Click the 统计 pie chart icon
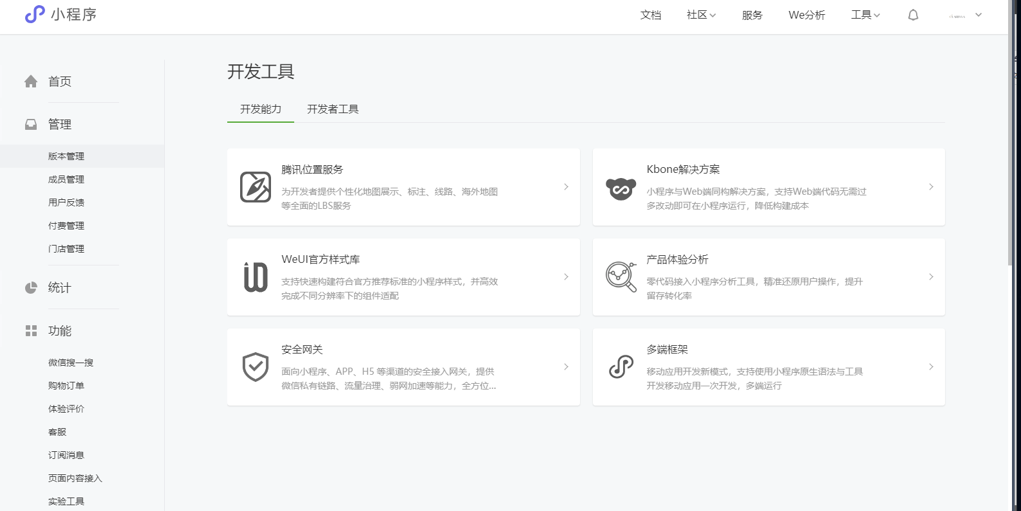Image resolution: width=1021 pixels, height=511 pixels. pyautogui.click(x=31, y=287)
